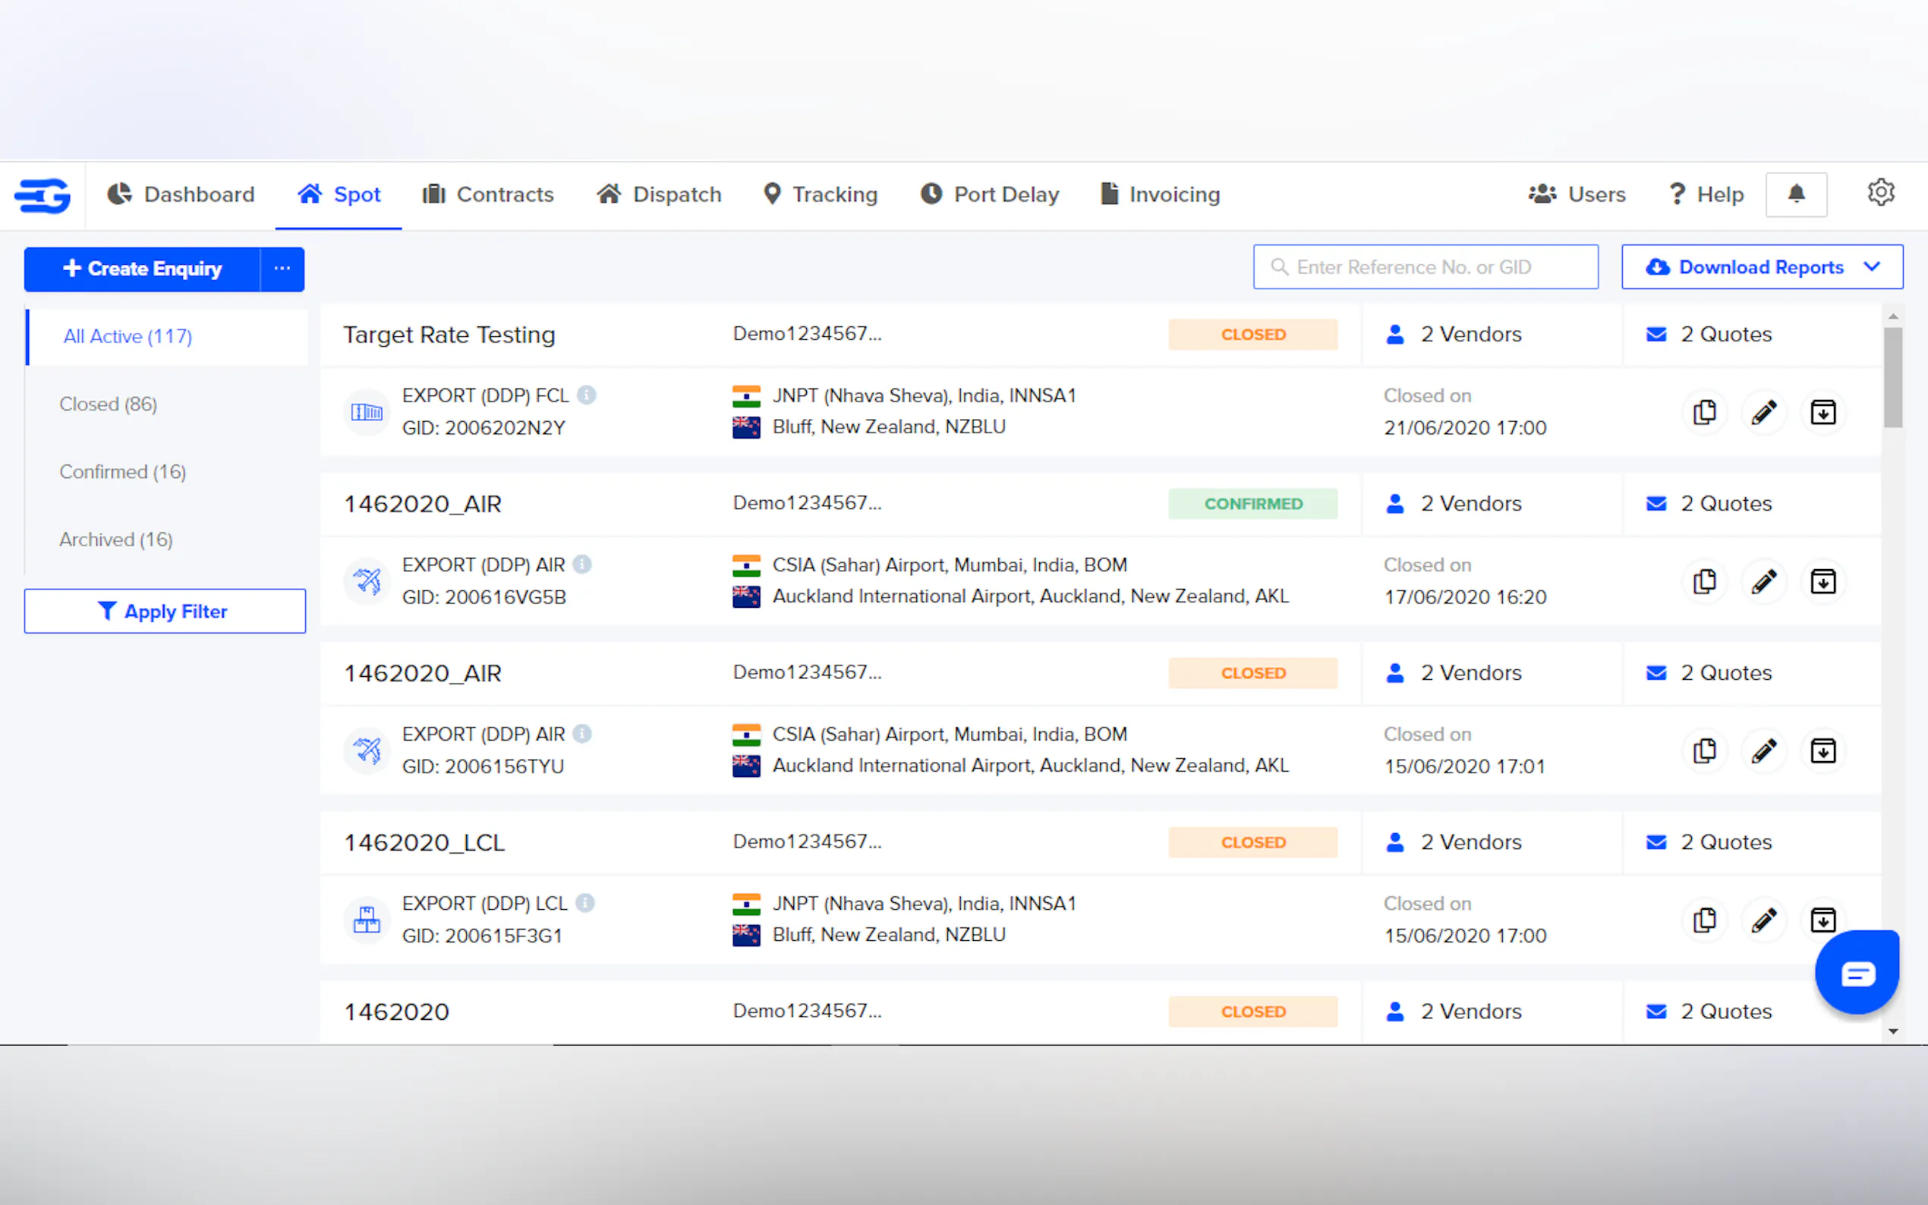Click scrollbar up arrow
Screen dimensions: 1928x1205
1893,316
